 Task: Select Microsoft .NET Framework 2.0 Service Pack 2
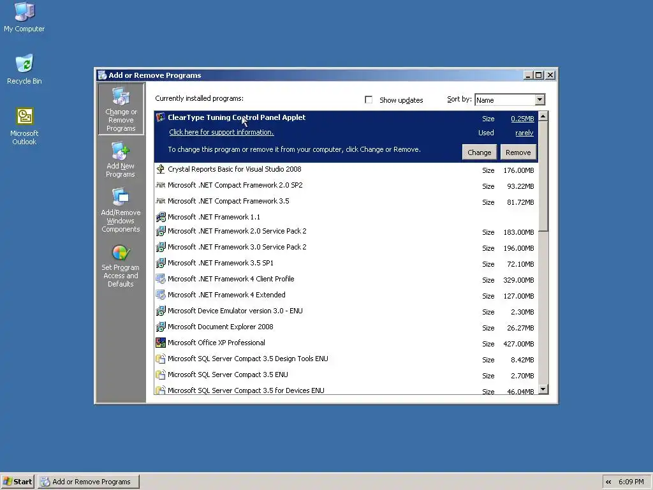pos(346,231)
